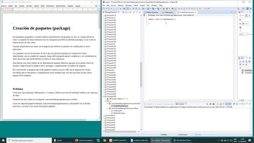Open the Debug button dropdown arrow
Viewport: 254px width, 143px height.
146,9
